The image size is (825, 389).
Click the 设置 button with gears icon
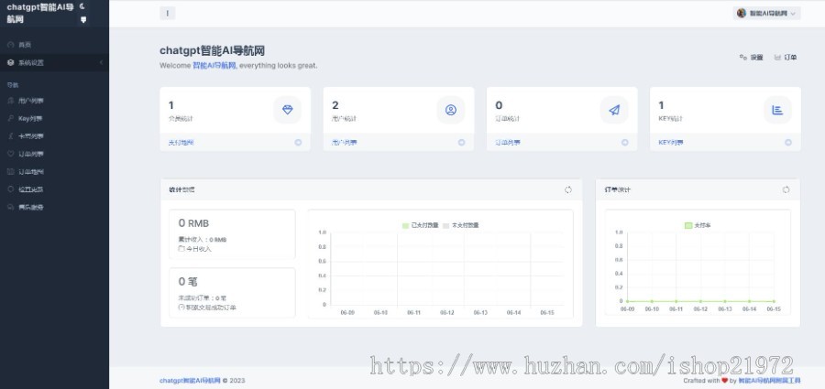752,58
